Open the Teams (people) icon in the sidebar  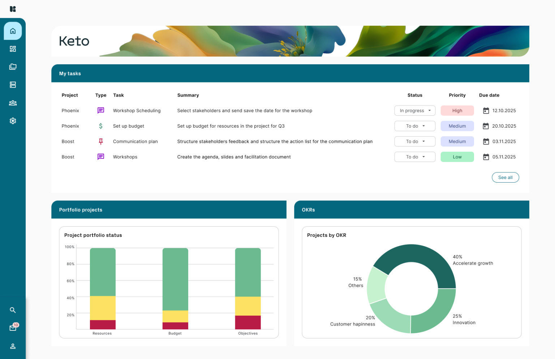pyautogui.click(x=13, y=103)
